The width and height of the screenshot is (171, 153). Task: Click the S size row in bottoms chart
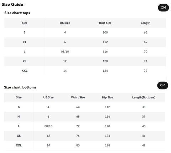(x=84, y=107)
